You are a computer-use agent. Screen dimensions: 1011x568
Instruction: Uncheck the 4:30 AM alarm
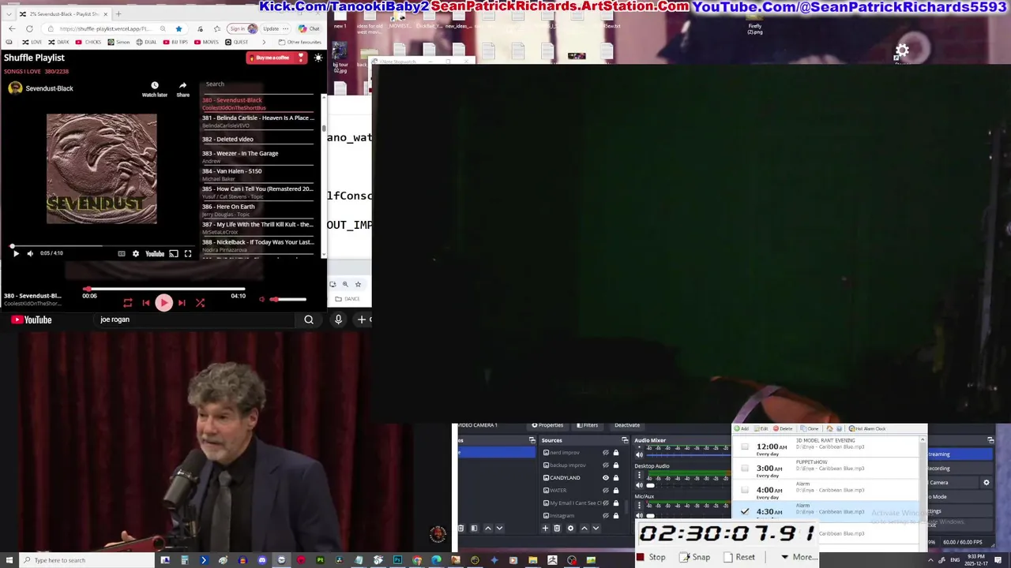[x=745, y=511]
